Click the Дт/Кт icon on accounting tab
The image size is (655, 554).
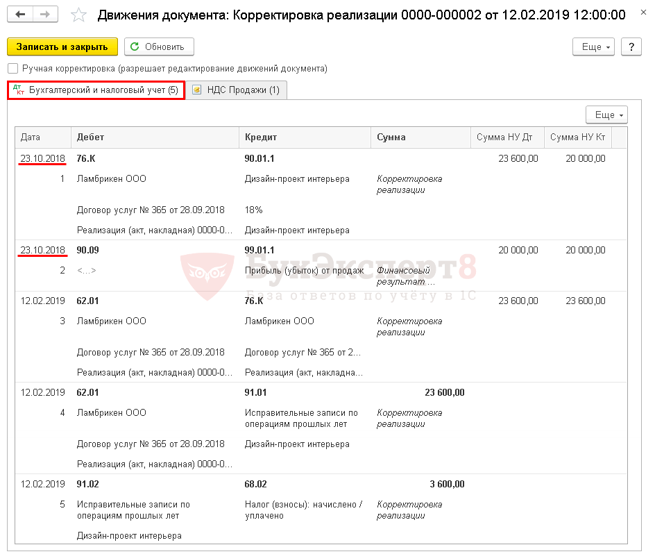(19, 90)
